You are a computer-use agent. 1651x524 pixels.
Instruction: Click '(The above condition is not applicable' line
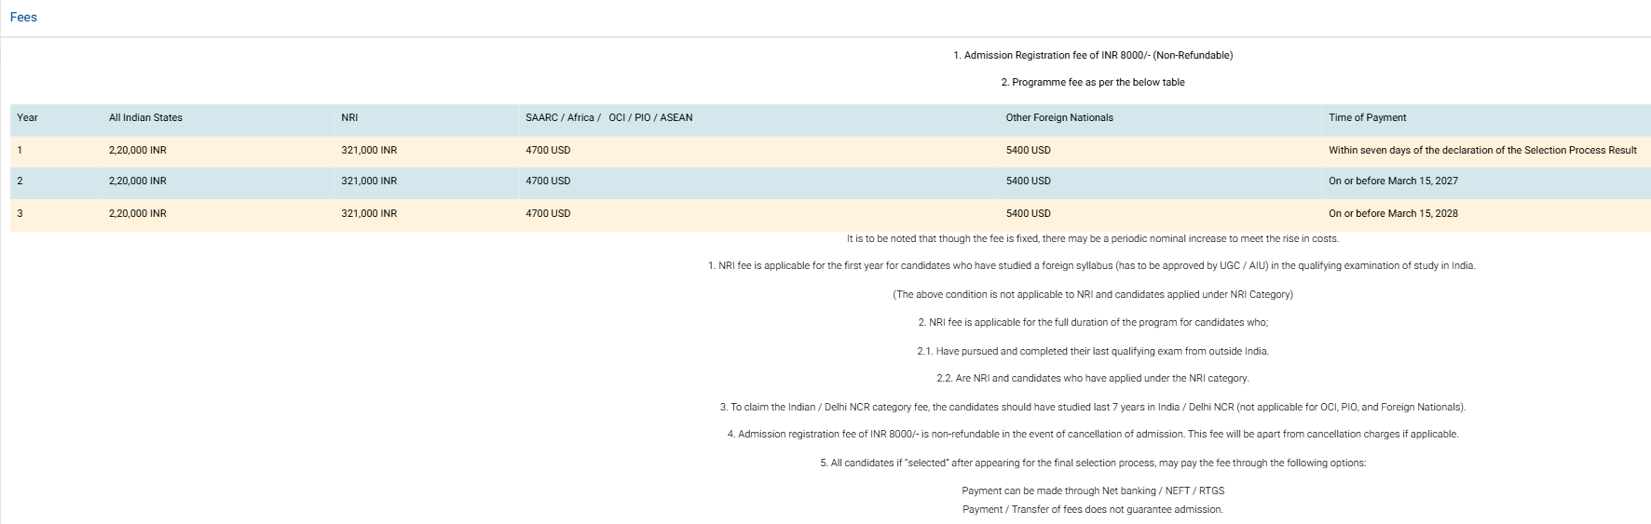pyautogui.click(x=1093, y=294)
